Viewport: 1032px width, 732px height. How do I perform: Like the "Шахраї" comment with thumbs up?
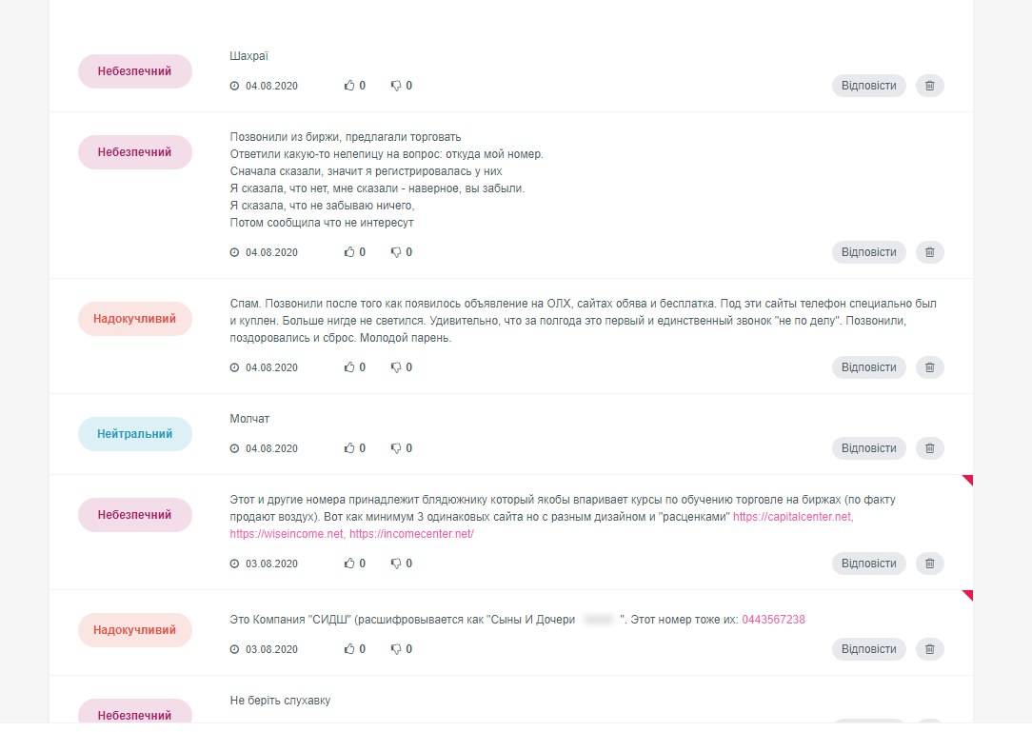(x=349, y=86)
